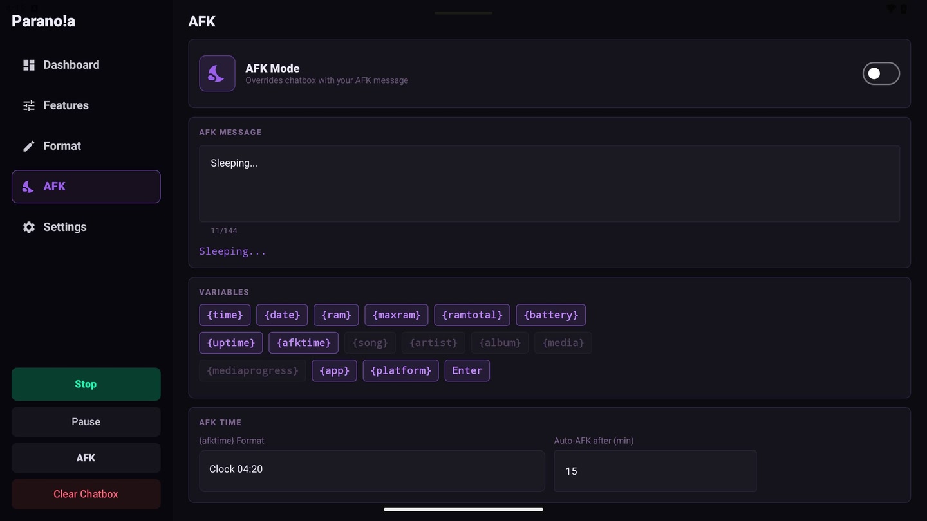The height and width of the screenshot is (521, 927).
Task: Click the AFK Mode moon tile icon
Action: tap(217, 73)
